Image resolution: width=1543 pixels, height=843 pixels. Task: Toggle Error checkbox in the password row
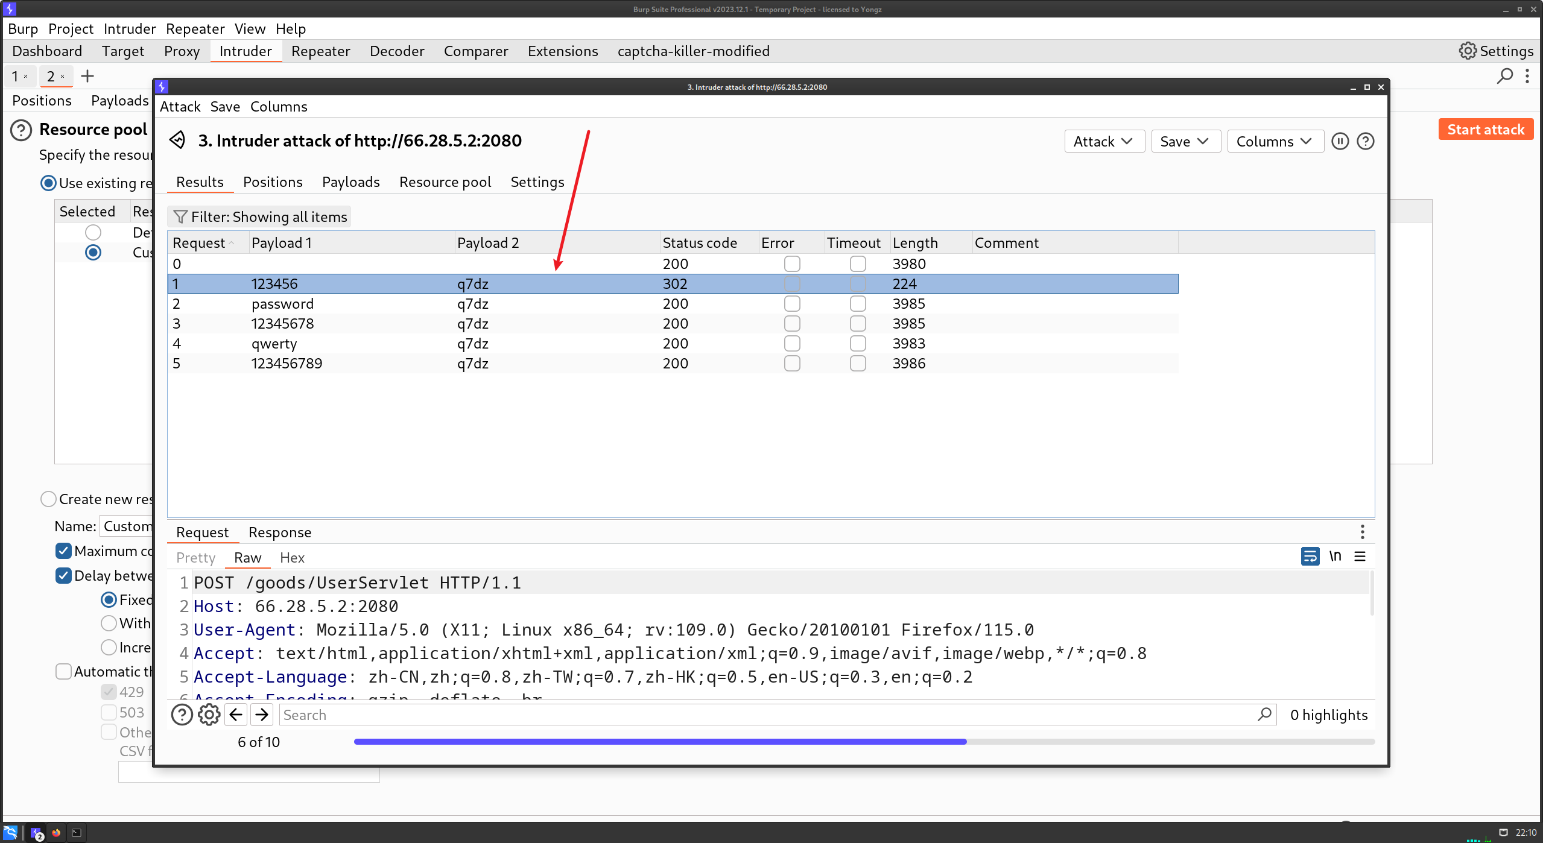[x=792, y=303]
